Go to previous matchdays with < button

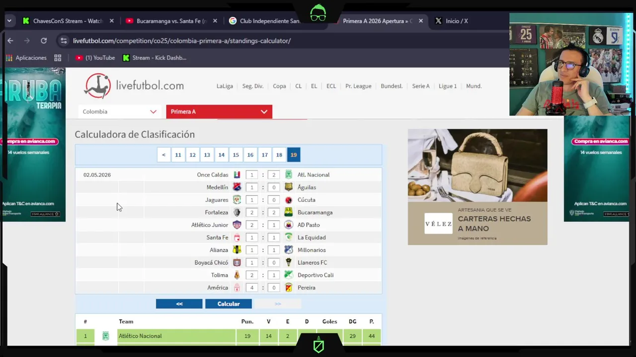point(163,155)
